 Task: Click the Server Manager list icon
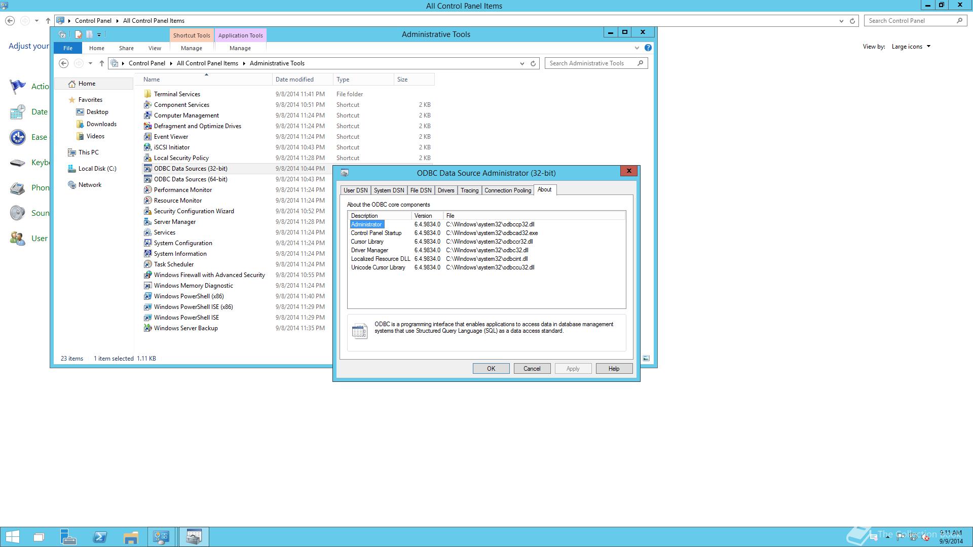click(x=147, y=222)
